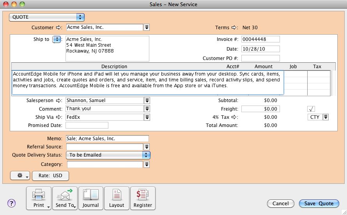Screen dimensions: 347x215
Task: Click the arrow next to Customer label
Action: click(58, 27)
